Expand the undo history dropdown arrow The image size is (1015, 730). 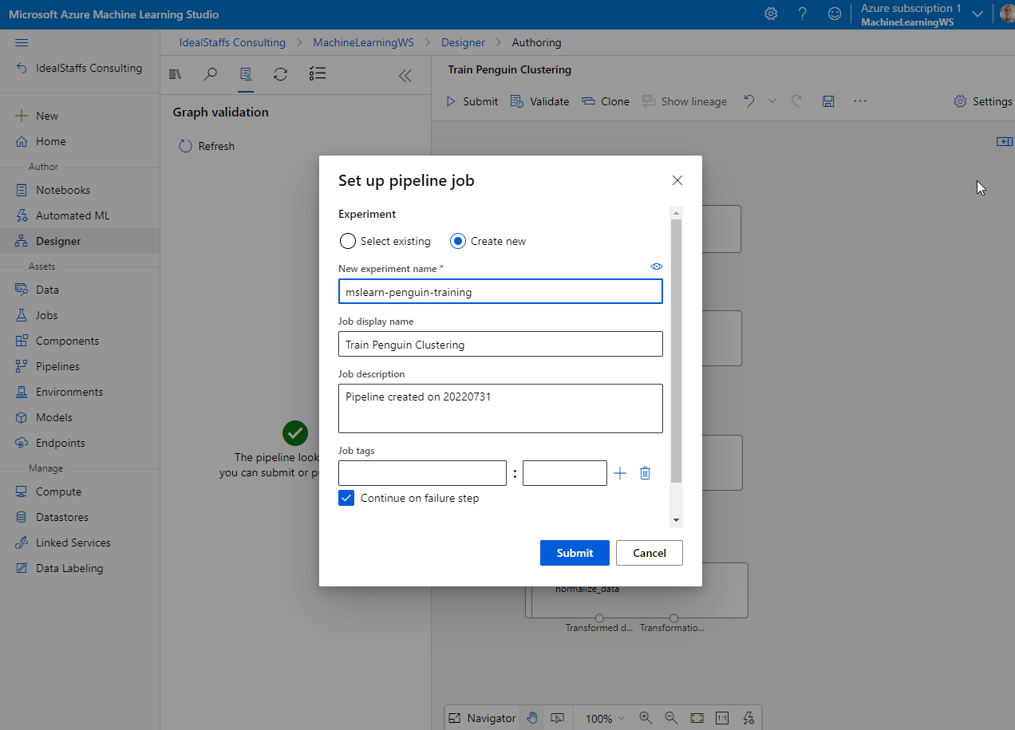(772, 101)
